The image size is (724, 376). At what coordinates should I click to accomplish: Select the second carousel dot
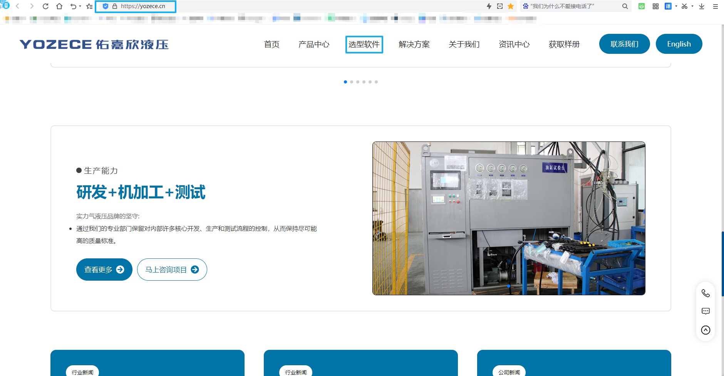(352, 82)
